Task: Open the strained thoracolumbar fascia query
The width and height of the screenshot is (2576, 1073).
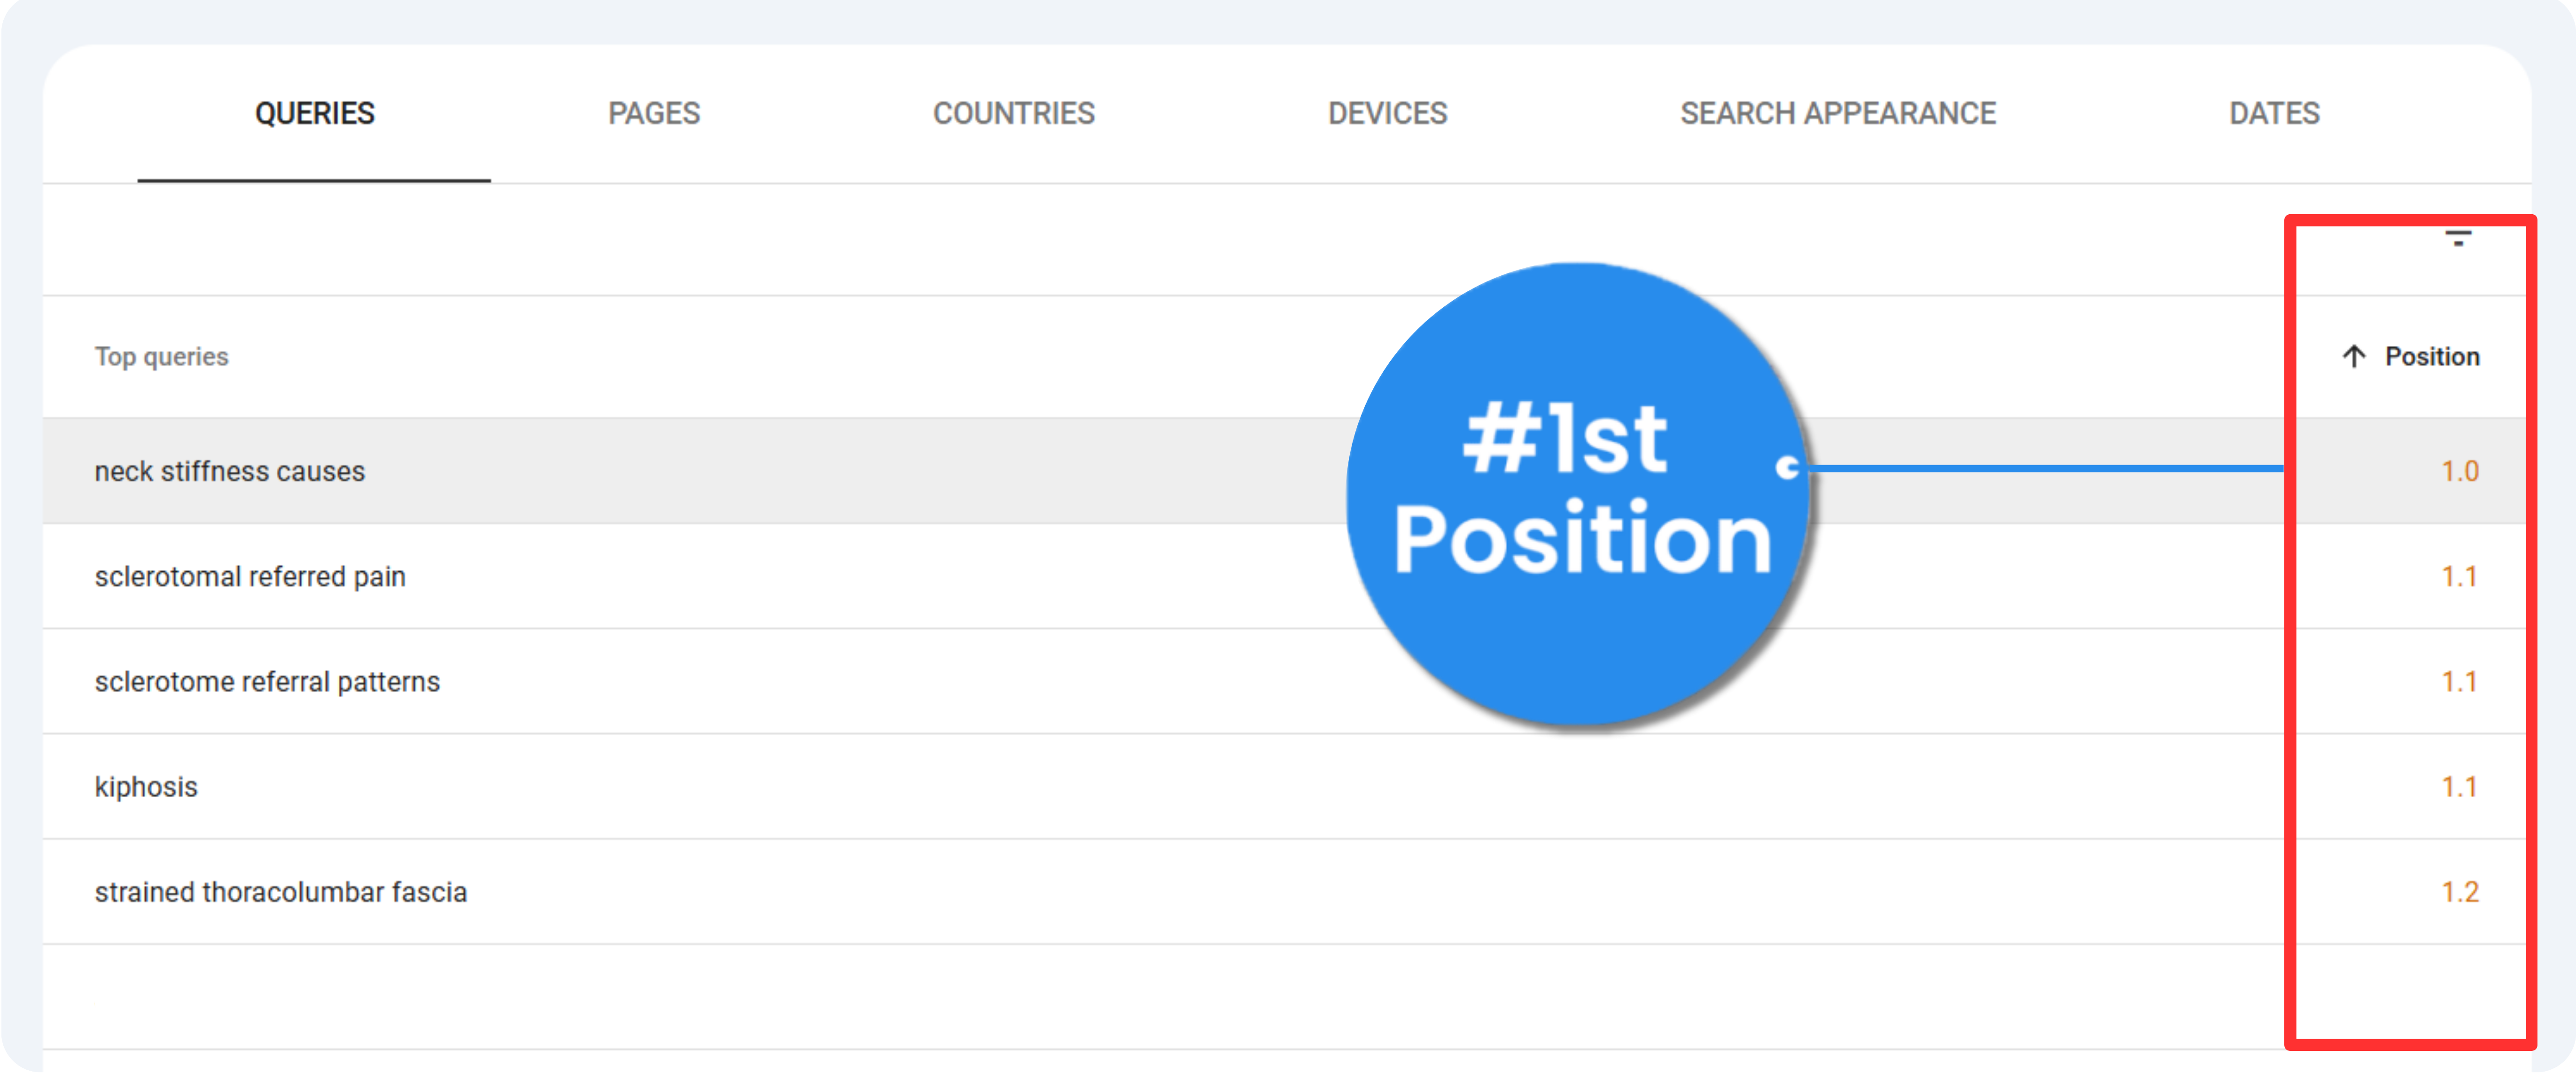Action: [280, 892]
